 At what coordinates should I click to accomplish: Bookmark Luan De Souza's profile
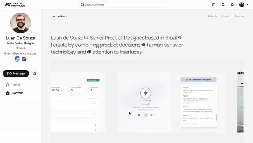click(x=35, y=74)
